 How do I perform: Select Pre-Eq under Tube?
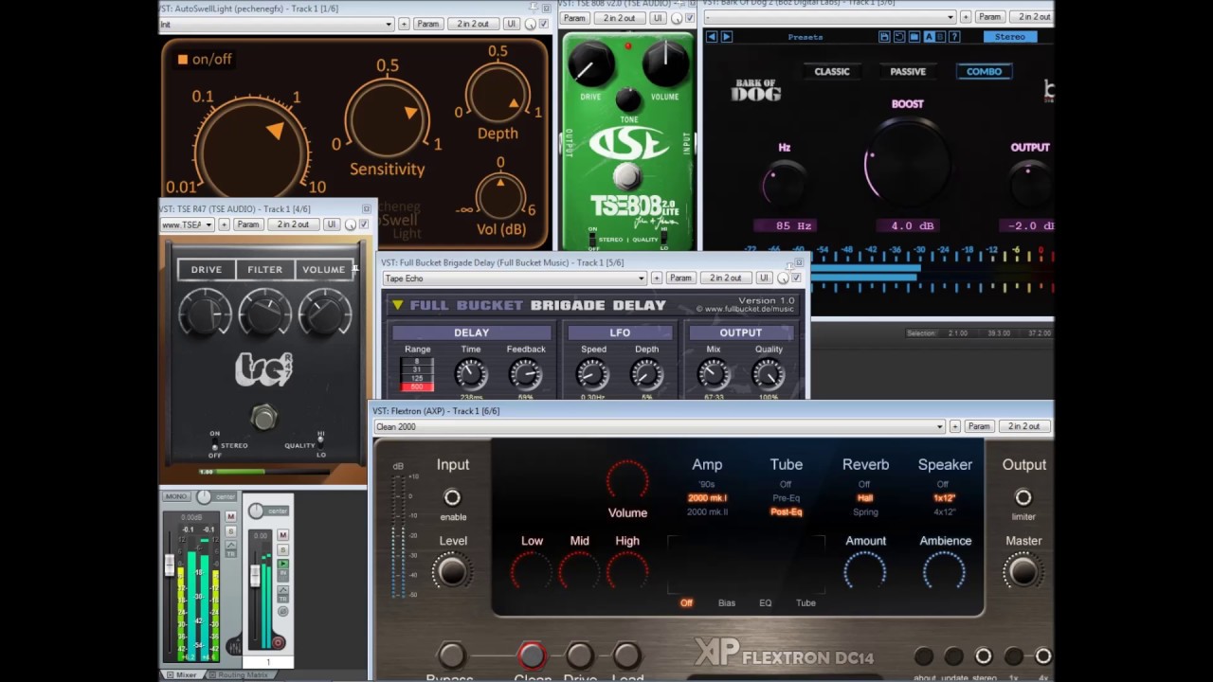tap(786, 497)
